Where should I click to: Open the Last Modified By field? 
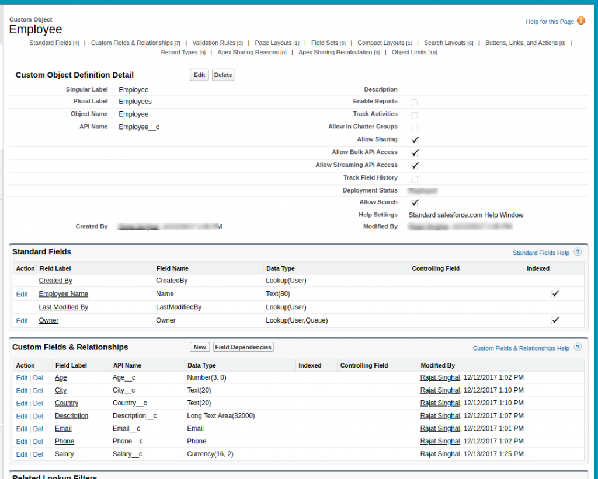63,307
